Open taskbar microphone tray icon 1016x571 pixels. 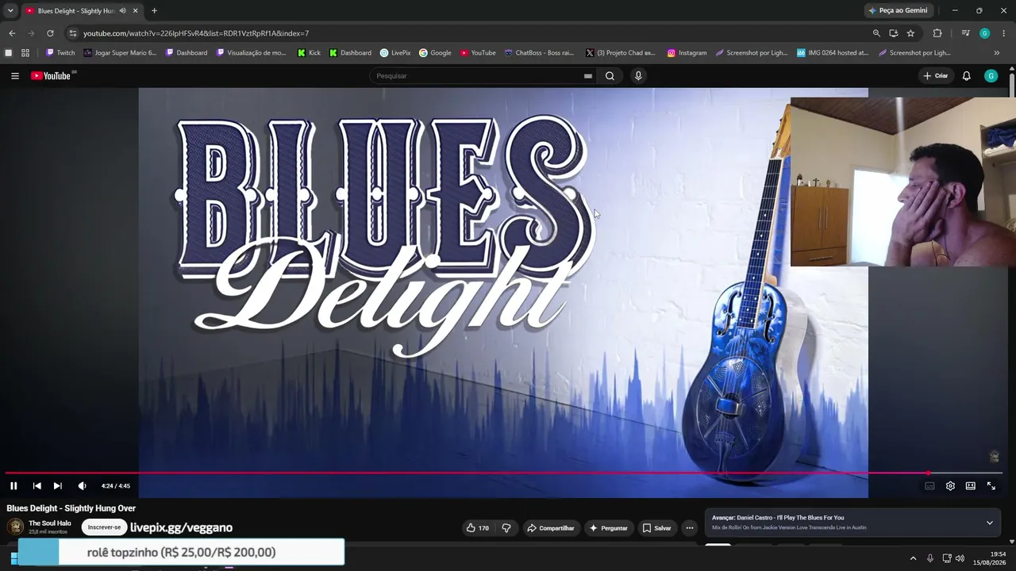click(930, 558)
